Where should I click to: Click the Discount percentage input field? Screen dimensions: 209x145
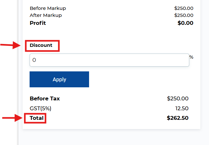pyautogui.click(x=109, y=60)
